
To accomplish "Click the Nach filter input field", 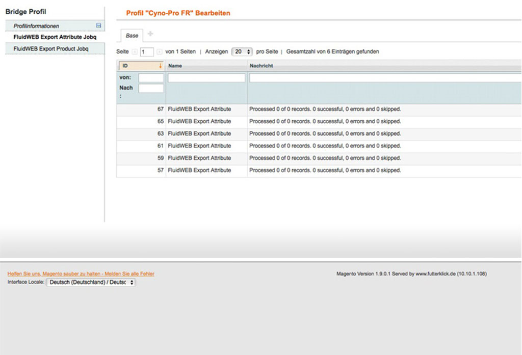I will [x=152, y=88].
